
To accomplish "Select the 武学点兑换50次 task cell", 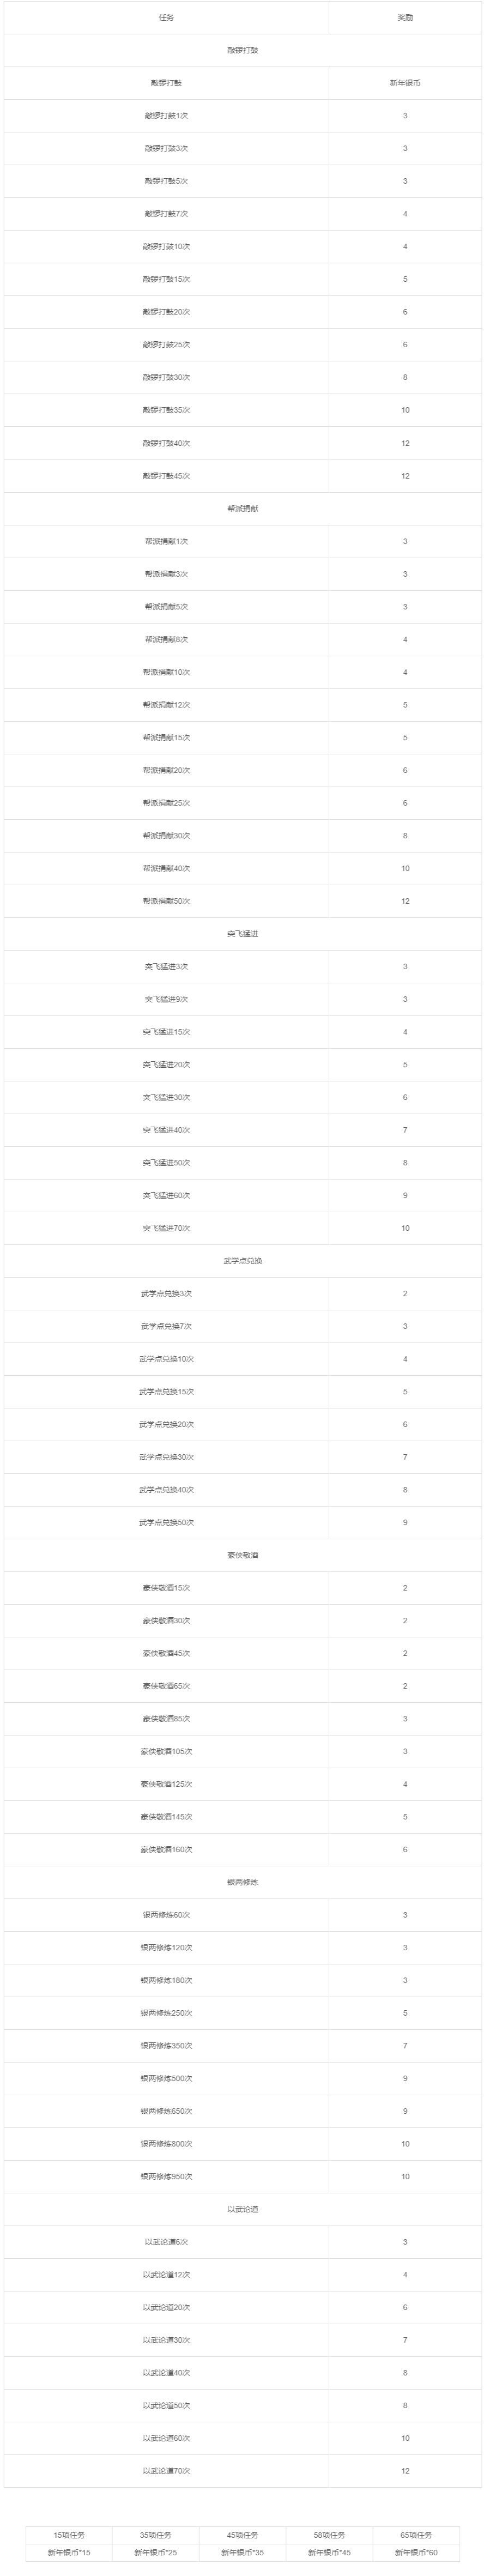I will click(166, 1522).
